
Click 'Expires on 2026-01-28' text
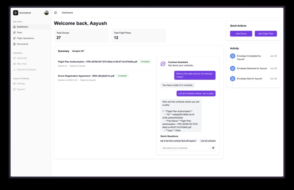click(68, 80)
